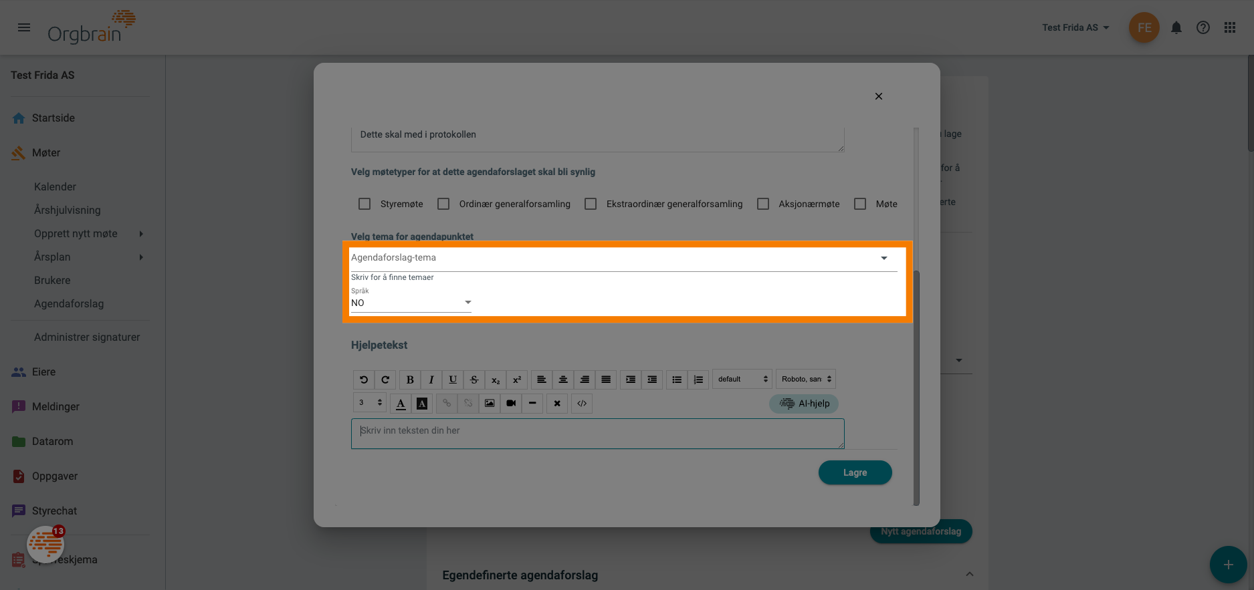1254x590 pixels.
Task: Open the background color picker
Action: 422,404
